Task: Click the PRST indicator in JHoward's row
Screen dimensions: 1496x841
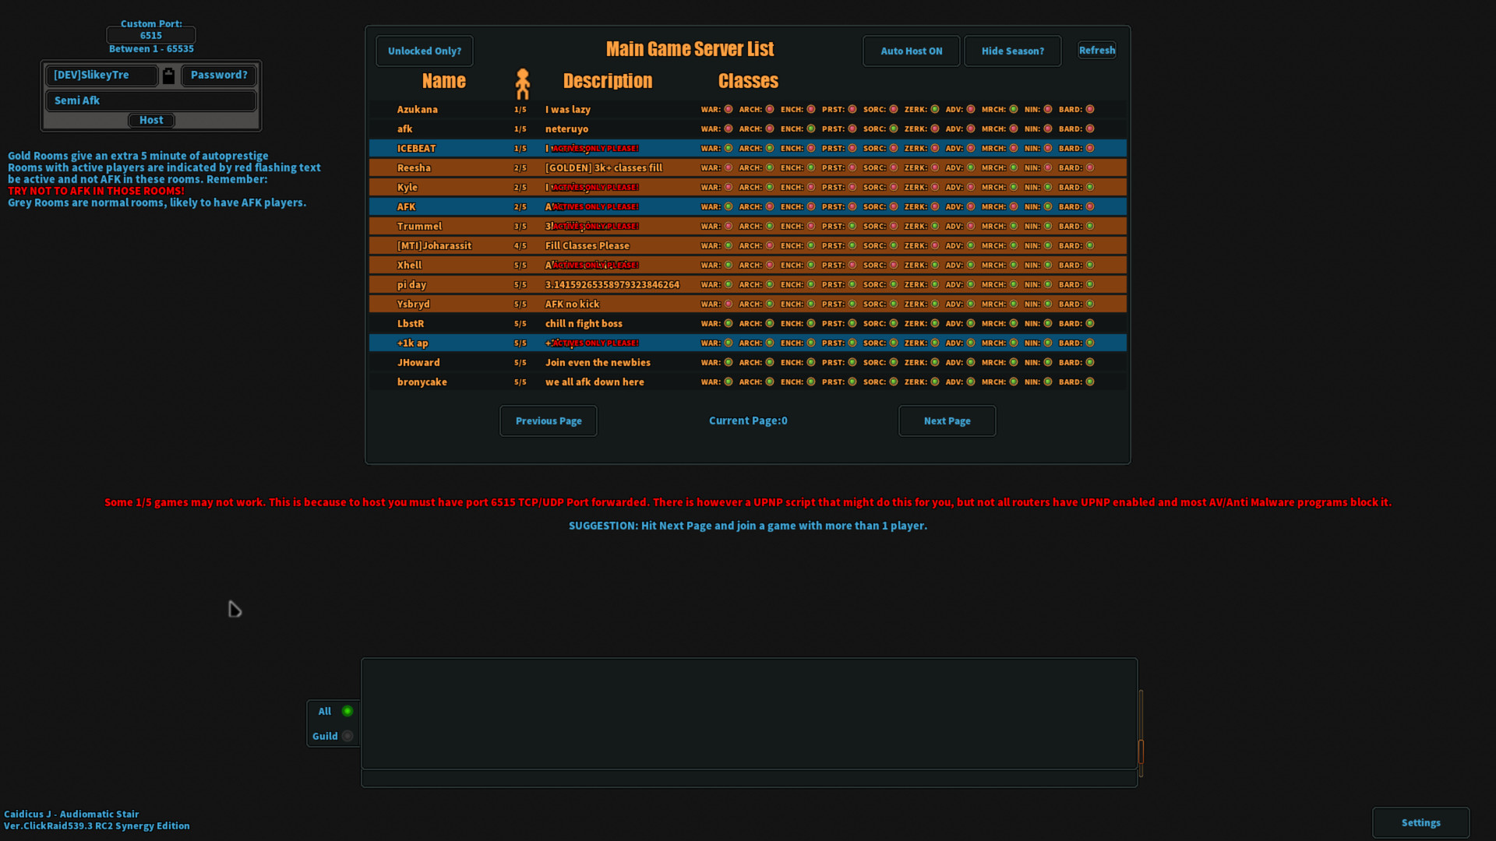Action: click(x=852, y=362)
